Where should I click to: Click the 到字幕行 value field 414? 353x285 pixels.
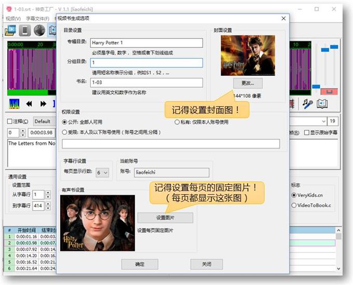(38, 206)
